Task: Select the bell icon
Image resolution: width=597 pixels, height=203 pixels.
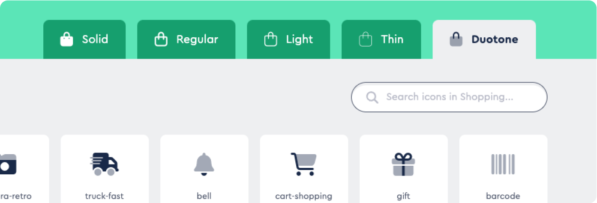Action: click(x=204, y=164)
